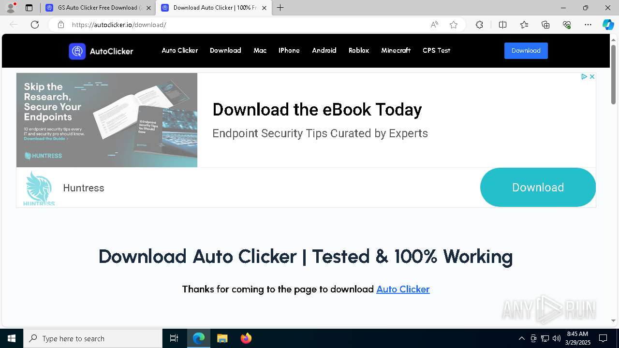
Task: View site information lock icon
Action: [x=60, y=25]
